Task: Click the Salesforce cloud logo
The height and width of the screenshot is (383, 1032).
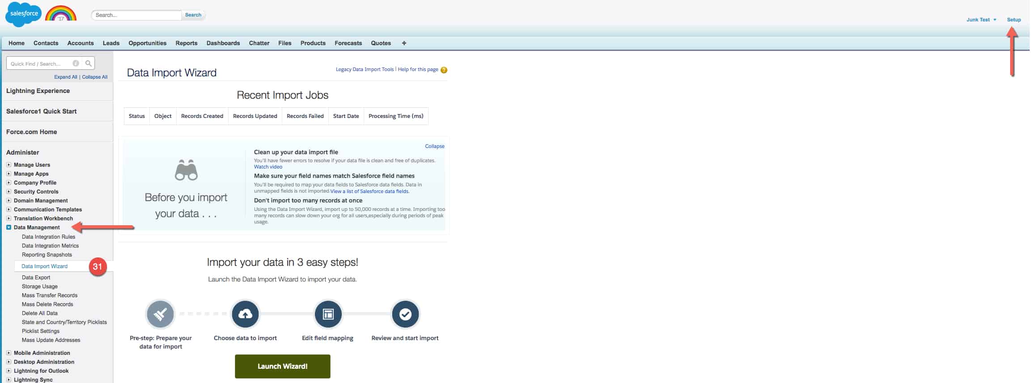Action: [23, 14]
